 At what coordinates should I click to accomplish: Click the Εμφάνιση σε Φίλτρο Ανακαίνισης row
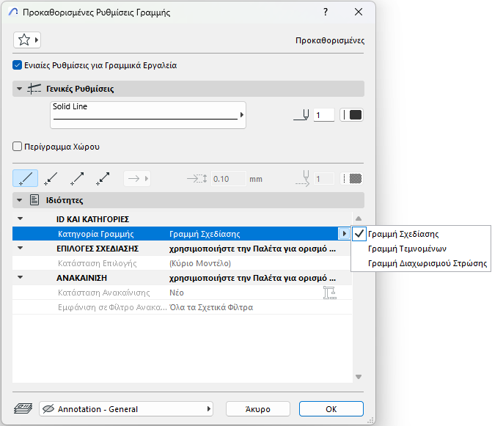click(182, 307)
